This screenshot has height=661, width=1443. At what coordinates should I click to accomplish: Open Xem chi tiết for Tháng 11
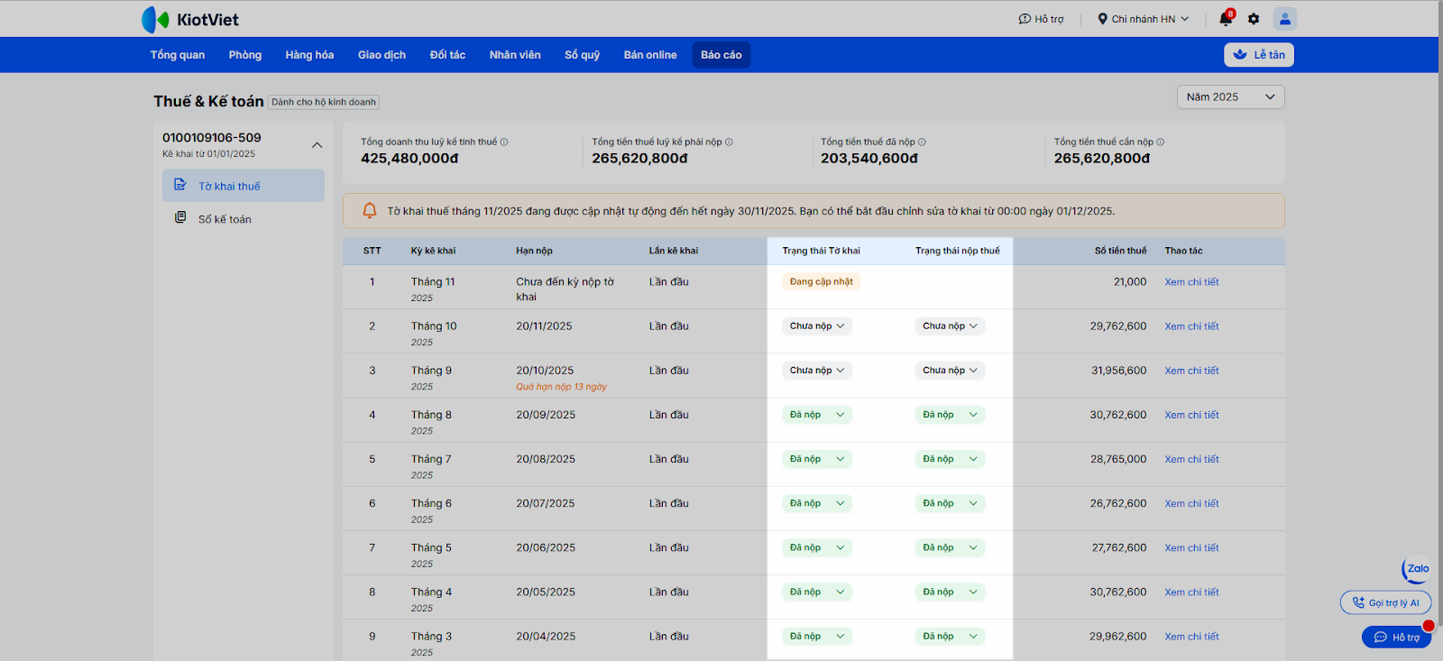pos(1190,282)
